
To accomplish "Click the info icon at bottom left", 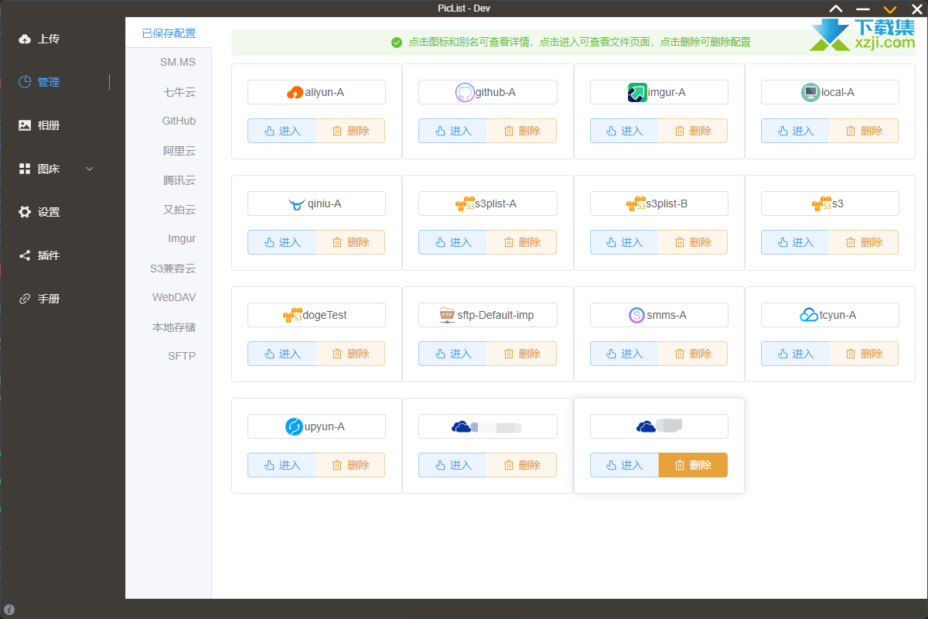I will tap(9, 610).
